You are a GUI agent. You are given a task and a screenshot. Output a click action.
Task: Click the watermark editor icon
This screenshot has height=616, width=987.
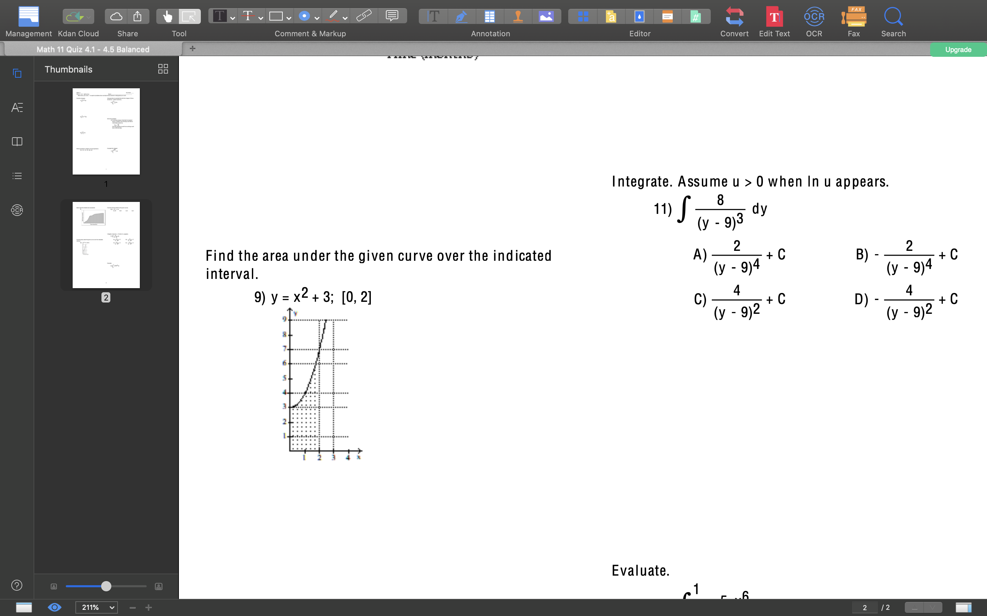tap(639, 16)
